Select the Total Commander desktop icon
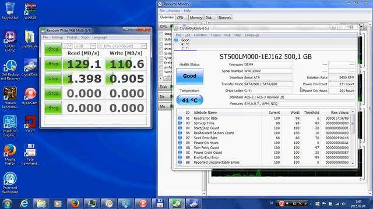373x209 pixels. (x=30, y=154)
